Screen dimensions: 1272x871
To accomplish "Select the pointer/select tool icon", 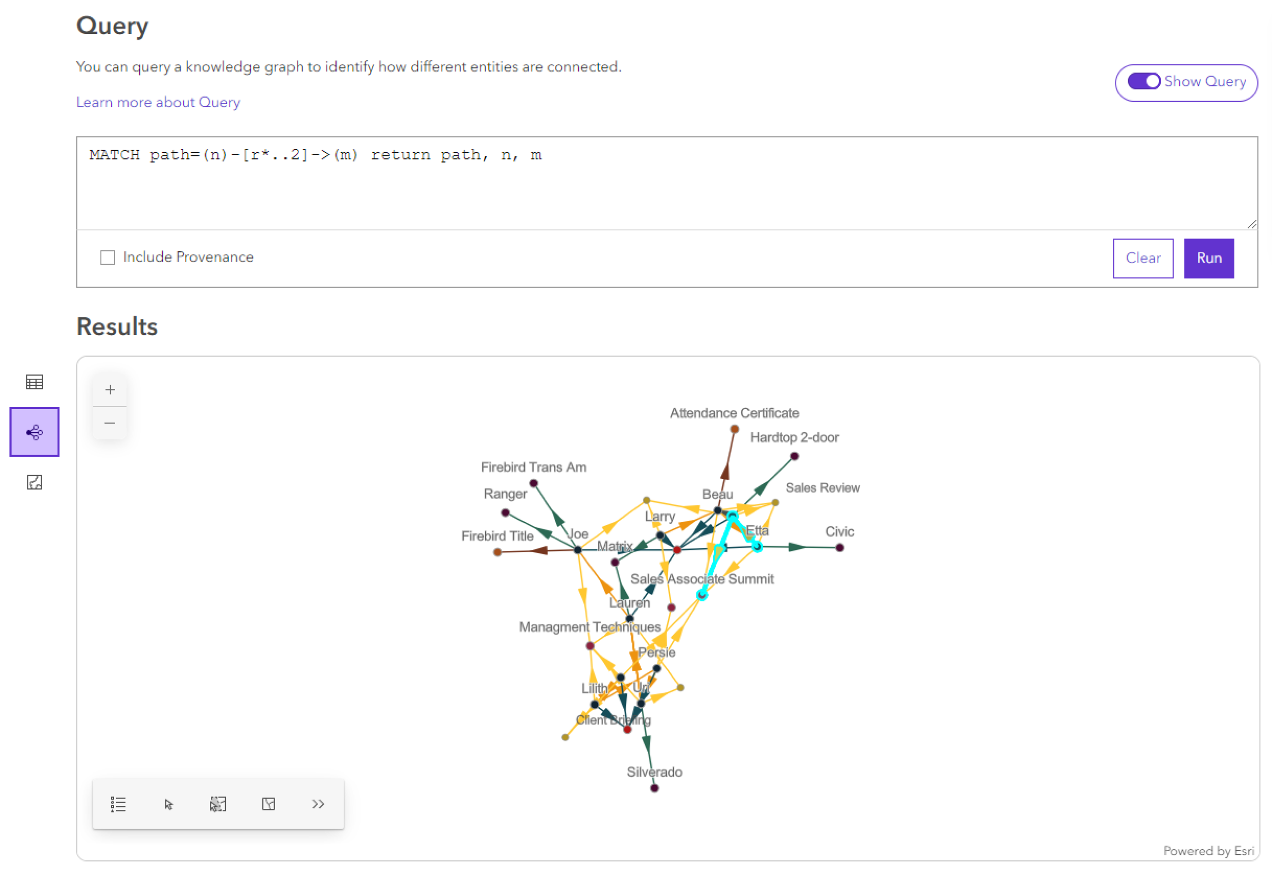I will point(167,803).
